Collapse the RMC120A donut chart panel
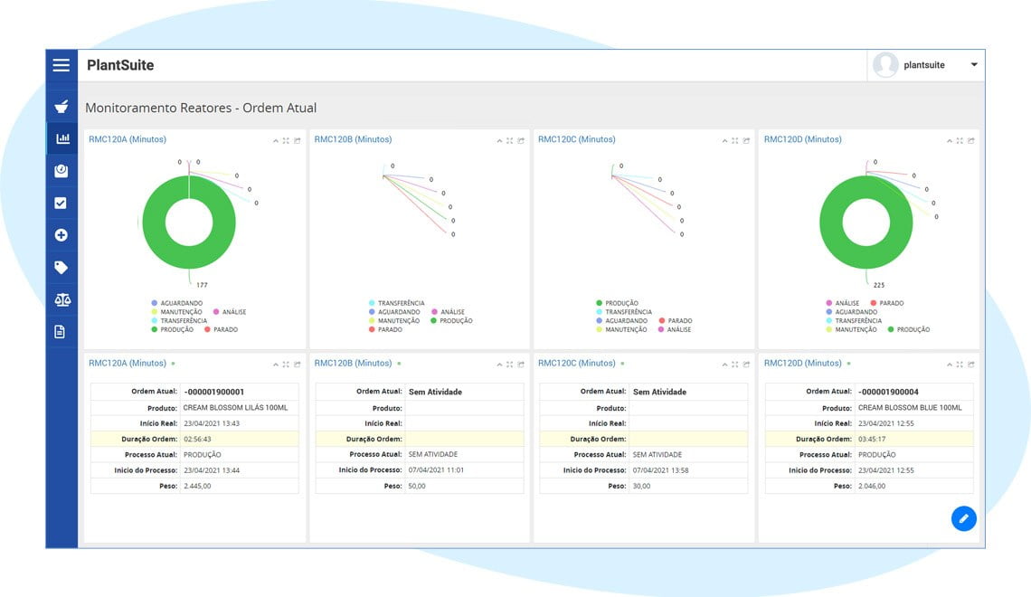This screenshot has height=597, width=1031. (x=276, y=141)
